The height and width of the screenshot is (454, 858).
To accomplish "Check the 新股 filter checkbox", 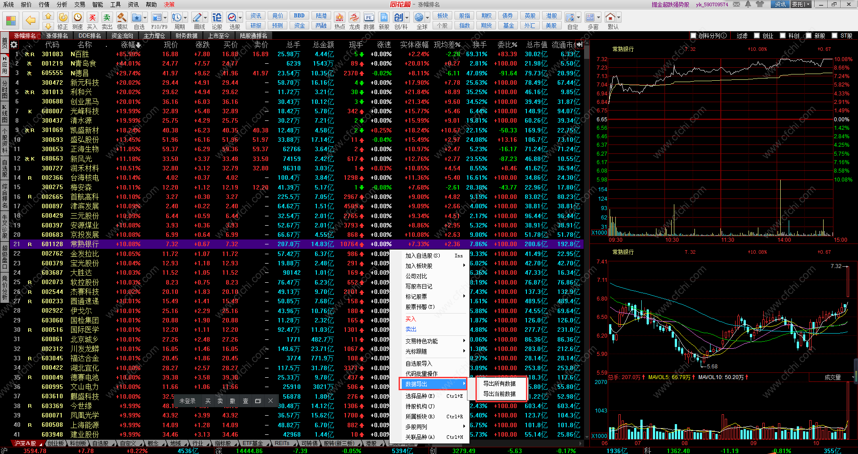I will pos(808,36).
